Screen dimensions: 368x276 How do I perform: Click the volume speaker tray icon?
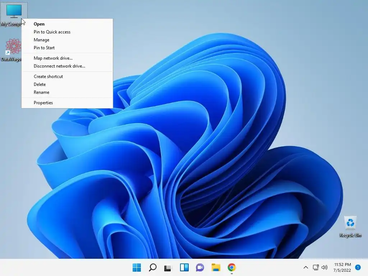[x=325, y=267]
